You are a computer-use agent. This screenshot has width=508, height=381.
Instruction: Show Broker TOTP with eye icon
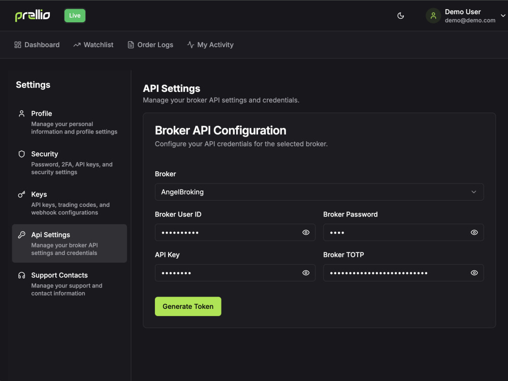click(x=474, y=273)
